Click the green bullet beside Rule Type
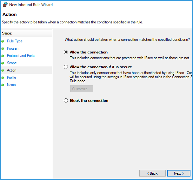The image size is (193, 180). pyautogui.click(x=3, y=41)
